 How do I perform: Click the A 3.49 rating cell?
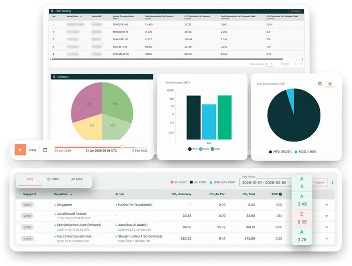302,201
